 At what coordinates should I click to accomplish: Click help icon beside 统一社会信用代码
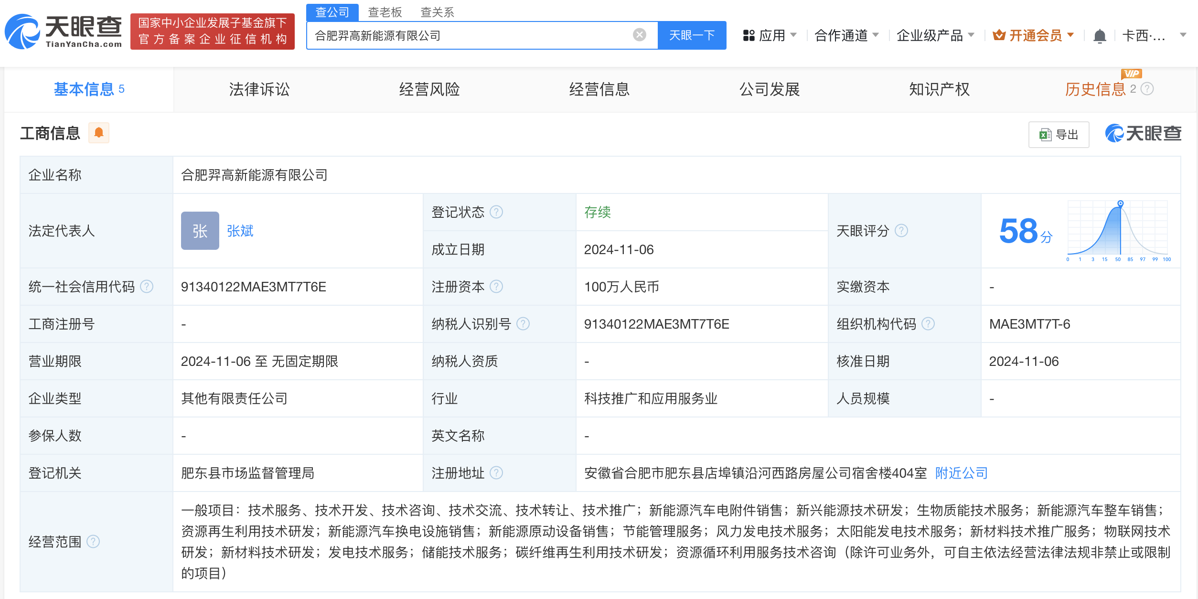147,287
